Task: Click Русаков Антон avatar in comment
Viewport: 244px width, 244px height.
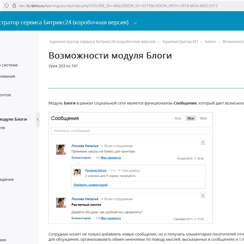Action: point(77,173)
